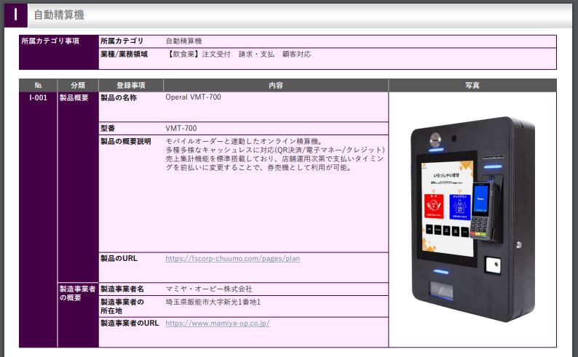Click the '製品の名称' row label
The width and height of the screenshot is (578, 357).
tap(119, 97)
